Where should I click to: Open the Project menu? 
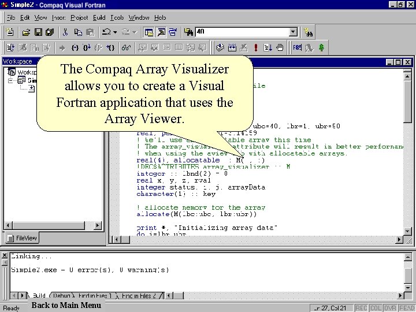coord(79,17)
